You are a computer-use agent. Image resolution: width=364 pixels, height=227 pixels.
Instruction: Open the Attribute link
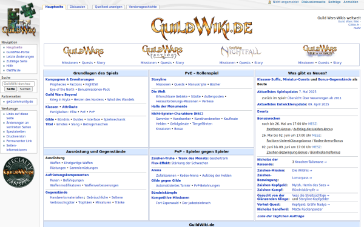coord(70,107)
